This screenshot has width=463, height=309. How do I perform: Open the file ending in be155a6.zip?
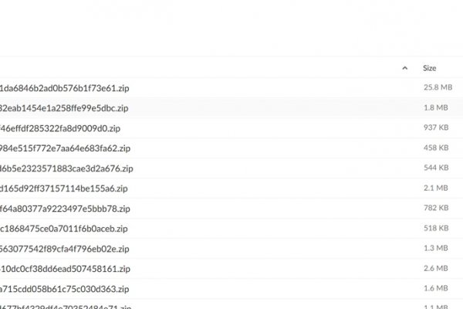[x=64, y=188]
